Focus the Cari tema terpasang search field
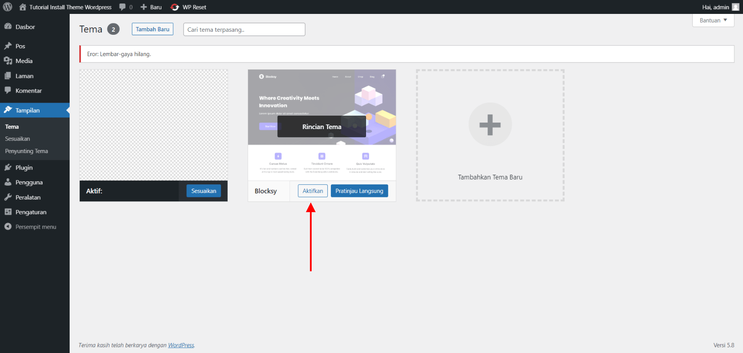743x353 pixels. click(244, 30)
